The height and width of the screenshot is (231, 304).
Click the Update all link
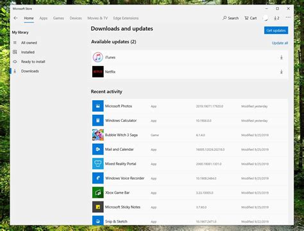point(280,43)
